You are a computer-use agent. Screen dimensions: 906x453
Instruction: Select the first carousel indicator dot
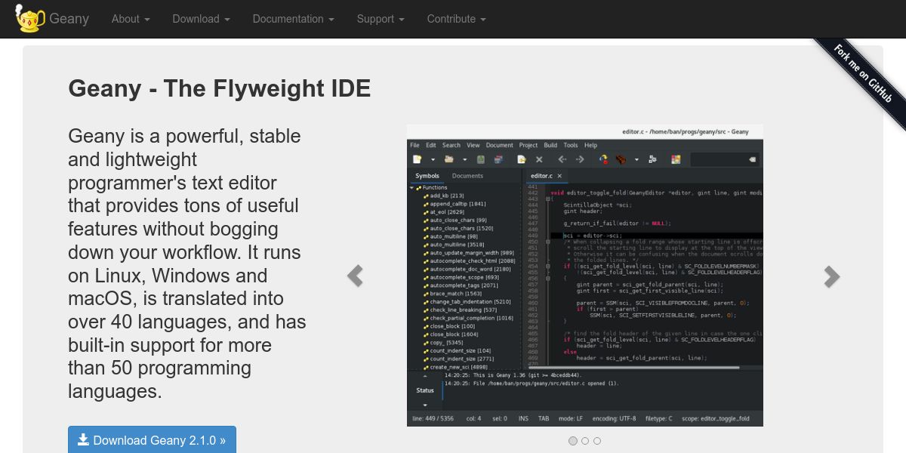pyautogui.click(x=573, y=441)
